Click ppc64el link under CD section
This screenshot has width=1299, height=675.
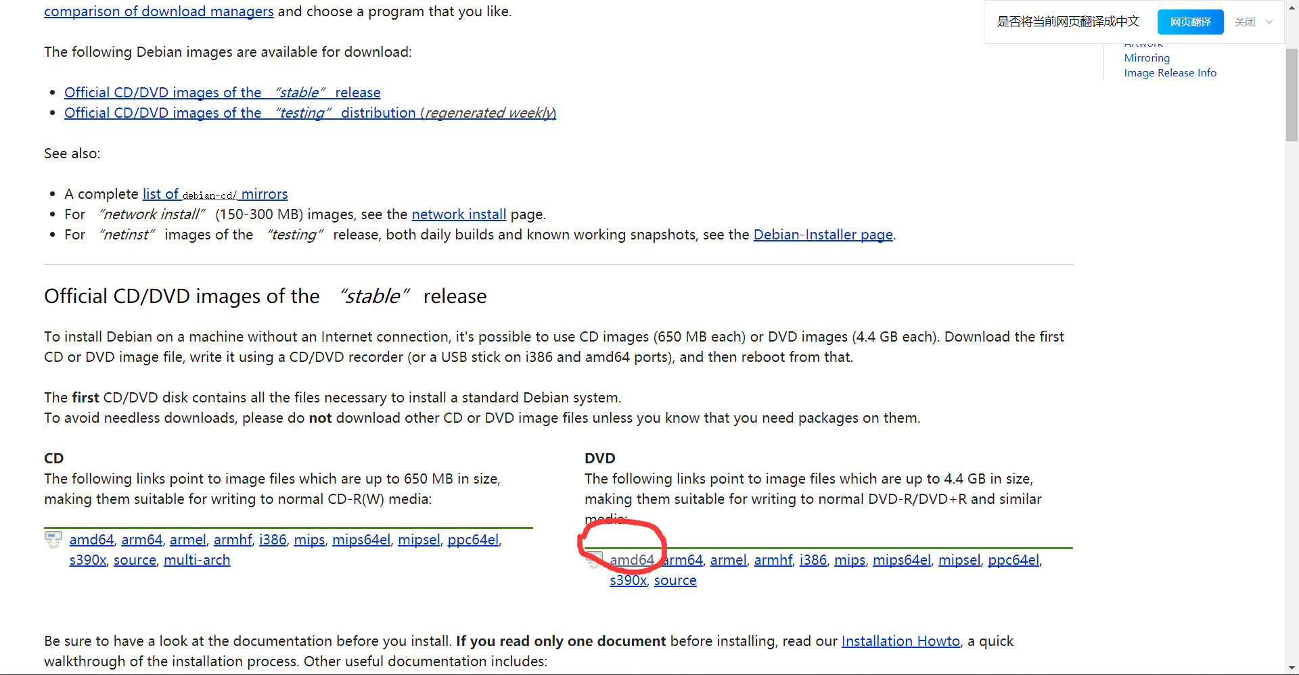(473, 540)
